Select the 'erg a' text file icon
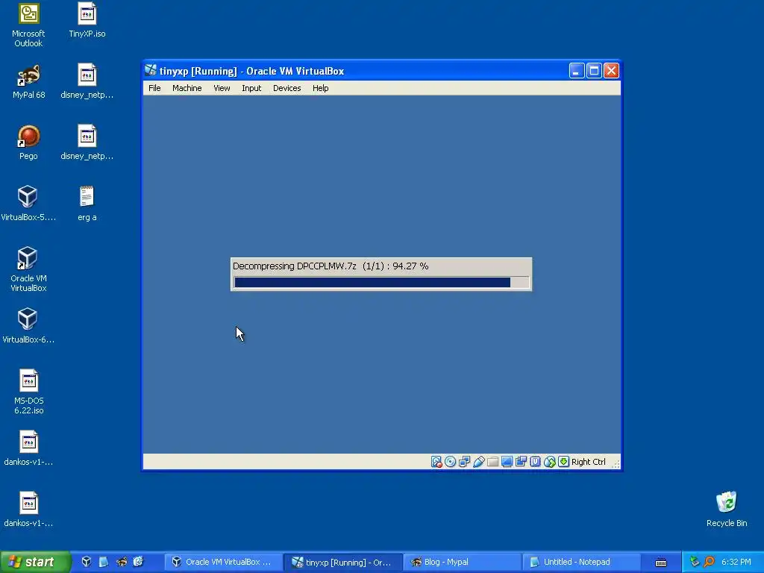This screenshot has width=764, height=573. [x=87, y=204]
